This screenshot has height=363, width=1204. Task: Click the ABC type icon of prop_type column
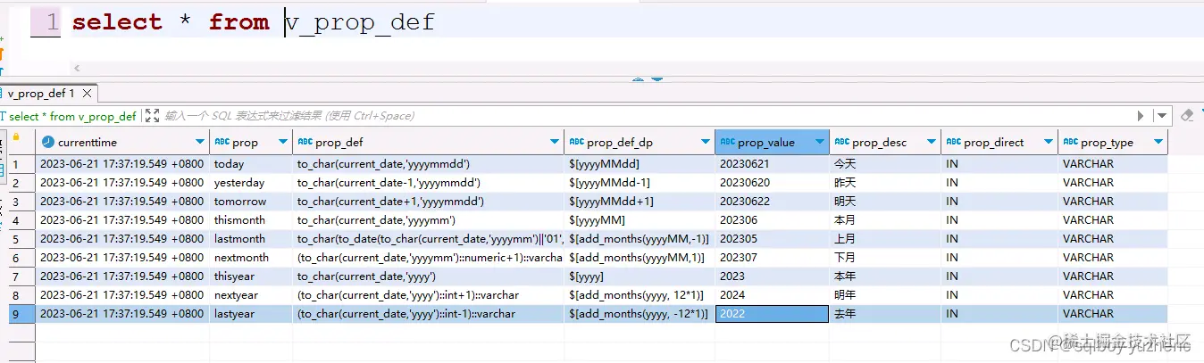point(1071,142)
